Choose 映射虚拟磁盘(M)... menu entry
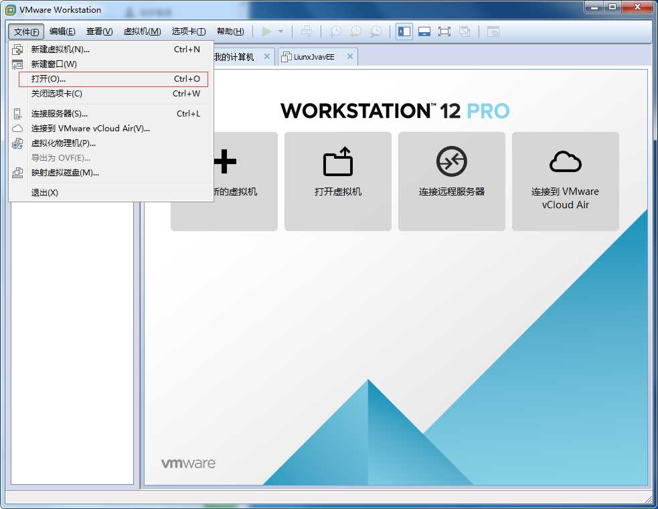The height and width of the screenshot is (509, 658). click(112, 173)
